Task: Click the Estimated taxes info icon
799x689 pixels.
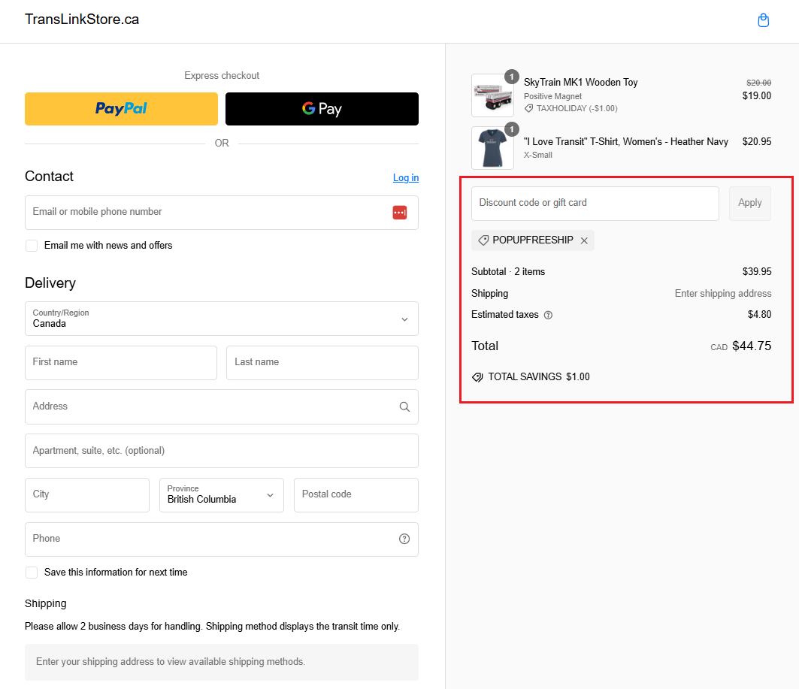Action: (548, 315)
